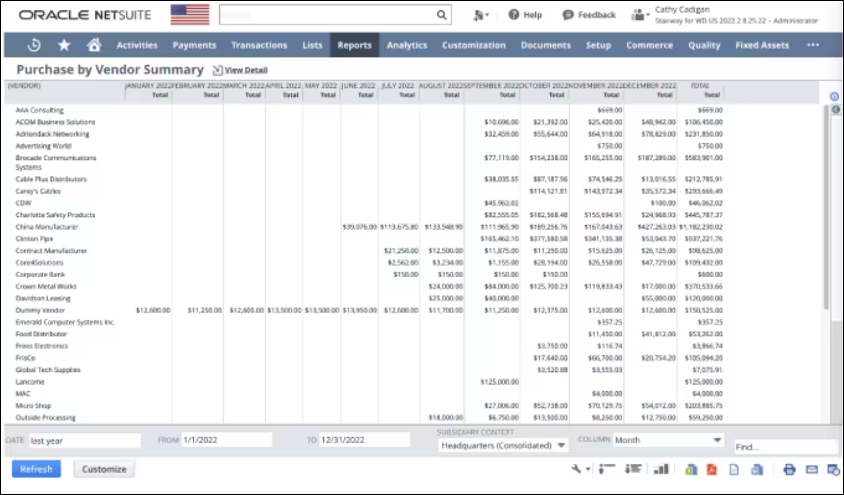
Task: Export report to PDF icon
Action: (712, 469)
